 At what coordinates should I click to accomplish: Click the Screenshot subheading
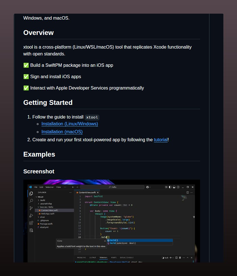pos(39,171)
